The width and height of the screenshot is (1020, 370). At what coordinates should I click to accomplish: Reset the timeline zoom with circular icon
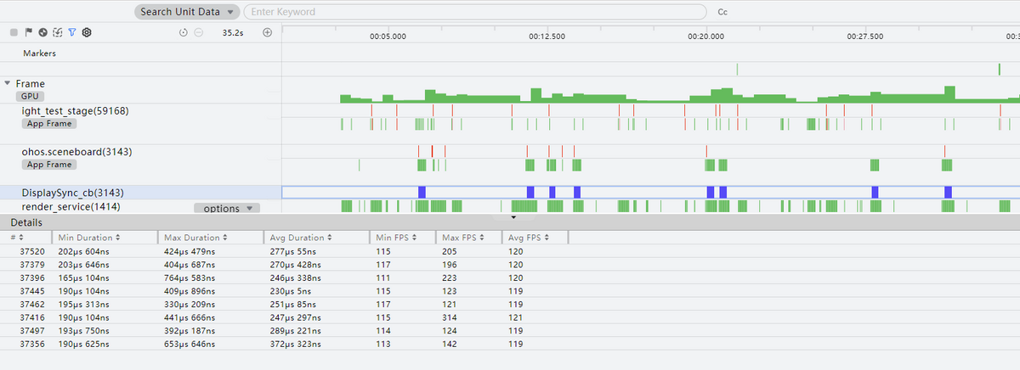click(184, 33)
